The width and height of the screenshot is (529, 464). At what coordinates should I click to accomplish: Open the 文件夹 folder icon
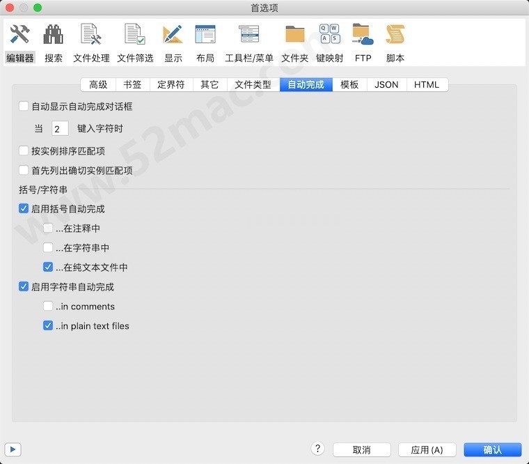(295, 43)
